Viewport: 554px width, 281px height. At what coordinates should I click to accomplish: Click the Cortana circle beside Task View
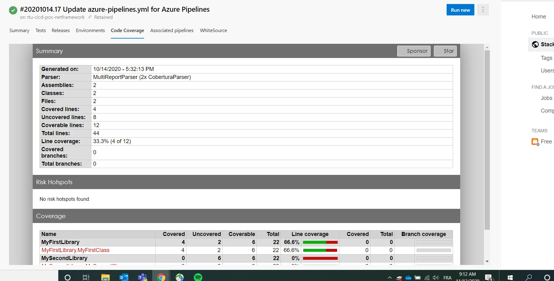(x=68, y=277)
